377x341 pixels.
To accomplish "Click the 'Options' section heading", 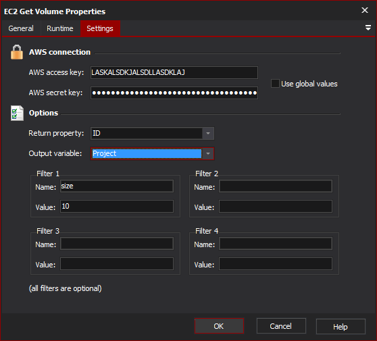I will (43, 113).
